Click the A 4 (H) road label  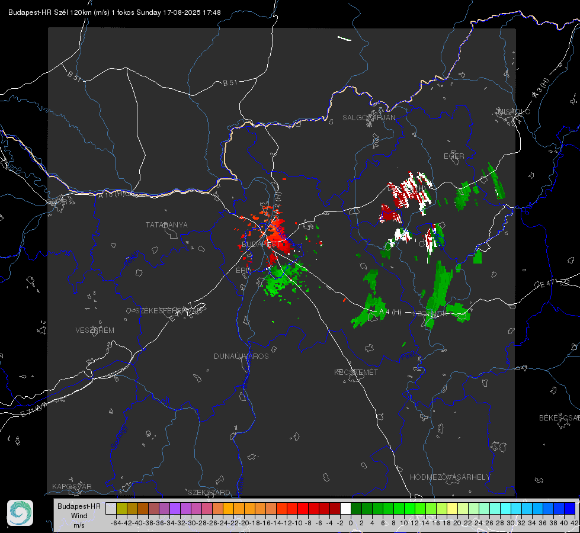[390, 312]
